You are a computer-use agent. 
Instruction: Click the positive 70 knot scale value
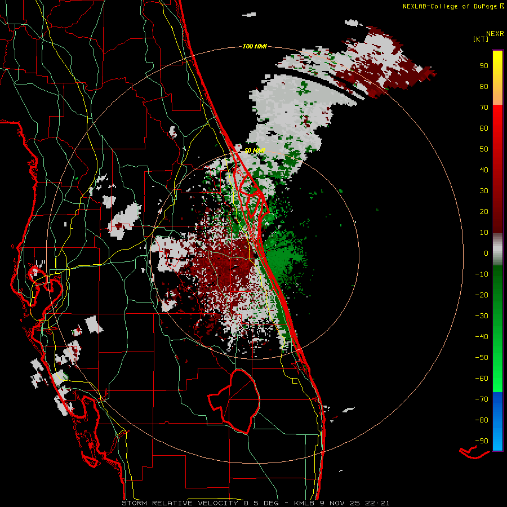click(484, 108)
